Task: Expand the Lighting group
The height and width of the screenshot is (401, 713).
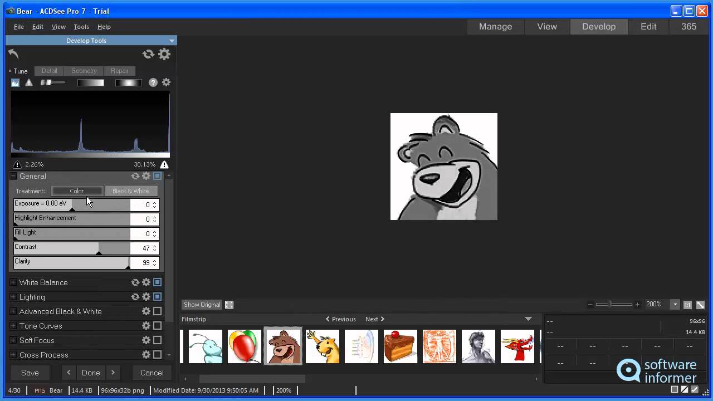Action: [13, 297]
